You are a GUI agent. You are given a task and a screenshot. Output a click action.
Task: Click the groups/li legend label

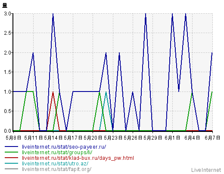coord(57,153)
